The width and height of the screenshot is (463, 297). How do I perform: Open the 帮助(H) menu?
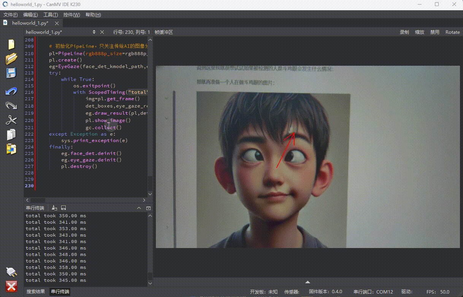(93, 15)
